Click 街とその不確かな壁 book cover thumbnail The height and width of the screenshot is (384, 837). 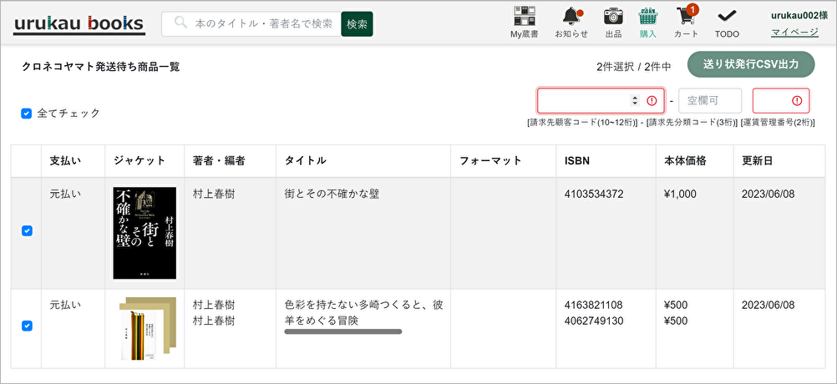click(x=145, y=233)
